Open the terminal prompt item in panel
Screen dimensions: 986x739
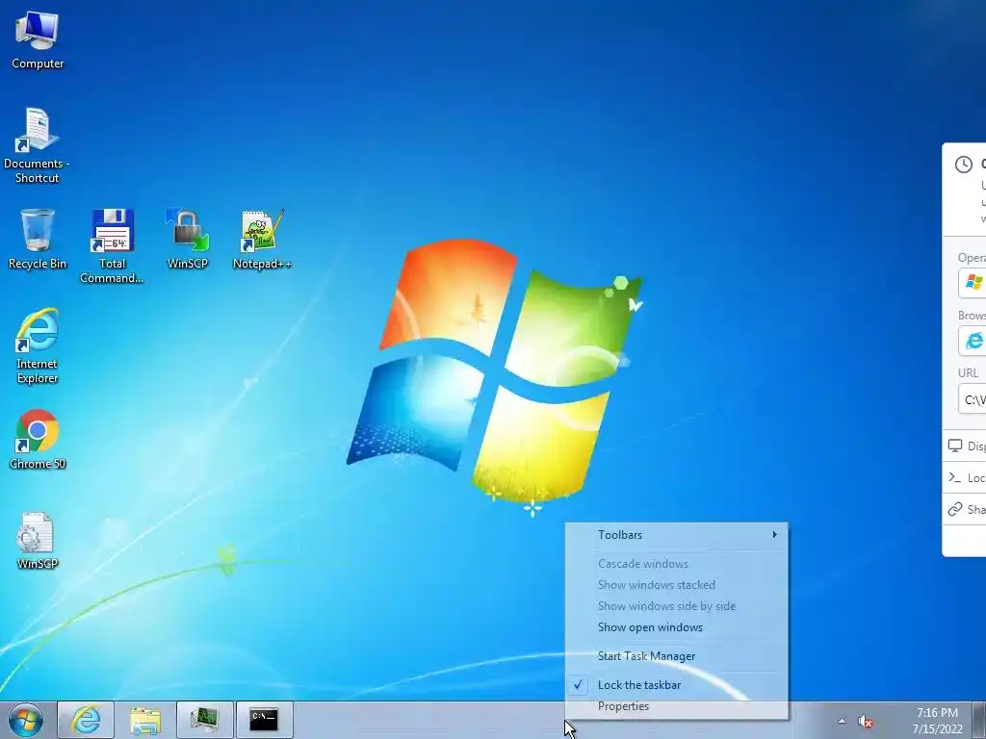[965, 477]
